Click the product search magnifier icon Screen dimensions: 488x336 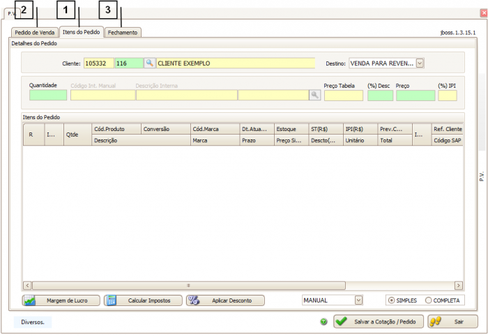click(315, 96)
